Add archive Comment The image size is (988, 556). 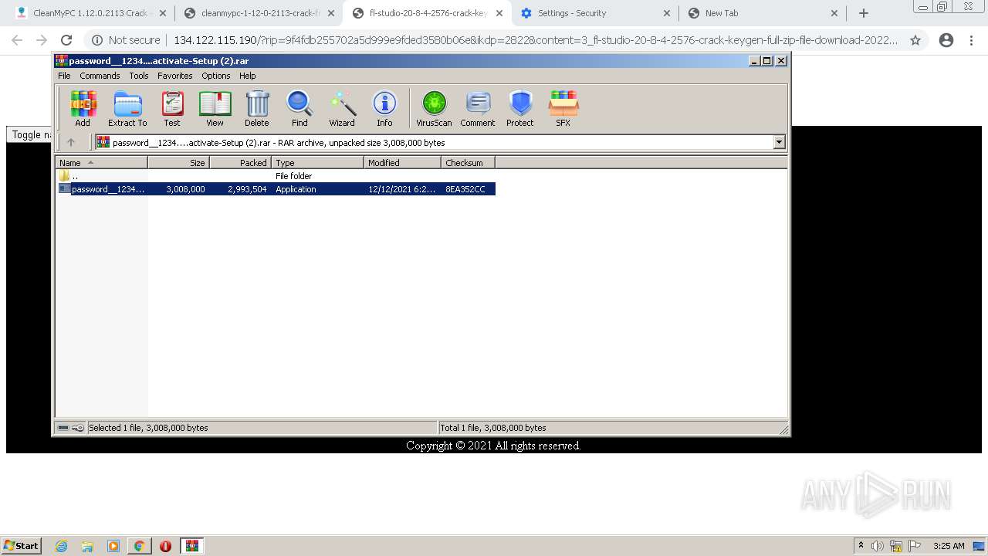point(478,109)
